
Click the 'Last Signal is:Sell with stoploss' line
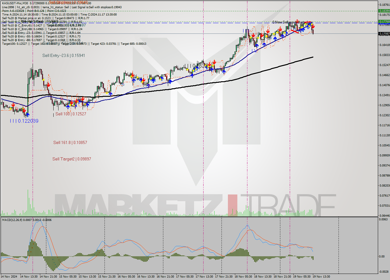click(x=96, y=7)
